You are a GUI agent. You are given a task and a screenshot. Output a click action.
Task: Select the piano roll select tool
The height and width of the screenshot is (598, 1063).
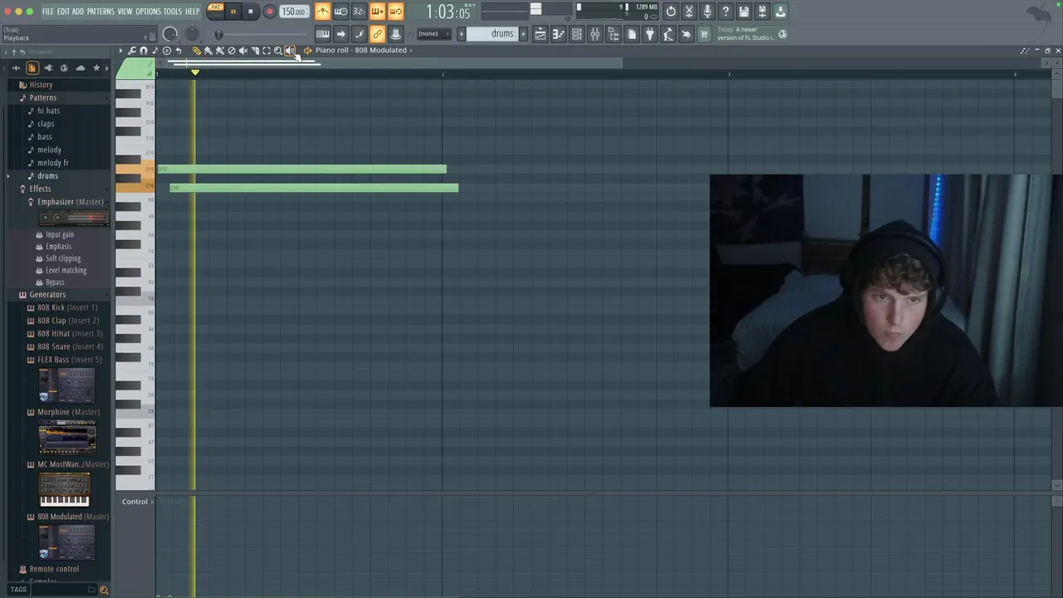(x=267, y=51)
